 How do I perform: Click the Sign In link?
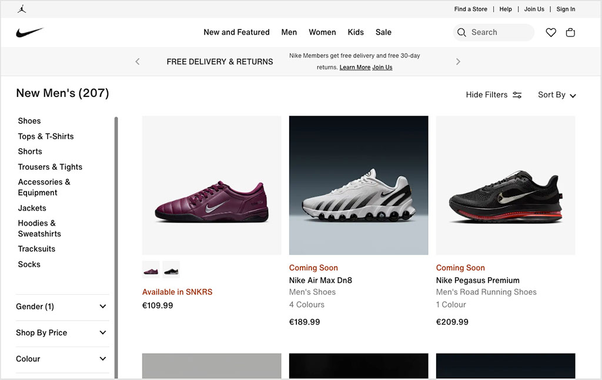566,9
